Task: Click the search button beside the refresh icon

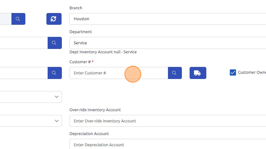Action: 18,19
